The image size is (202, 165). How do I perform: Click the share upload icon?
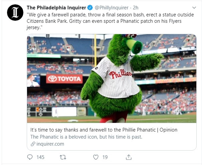pos(129,157)
